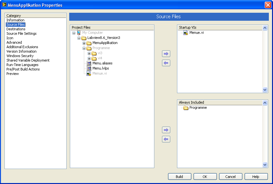The height and width of the screenshot is (184, 273).
Task: Click the LabVIEW icon in the title bar
Action: tap(4, 5)
